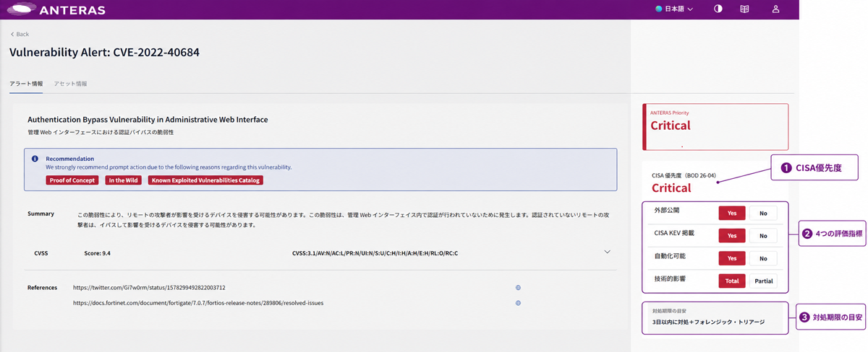Open globe icon next to fortinet reference
Screen dimensions: 868x352
pos(519,303)
